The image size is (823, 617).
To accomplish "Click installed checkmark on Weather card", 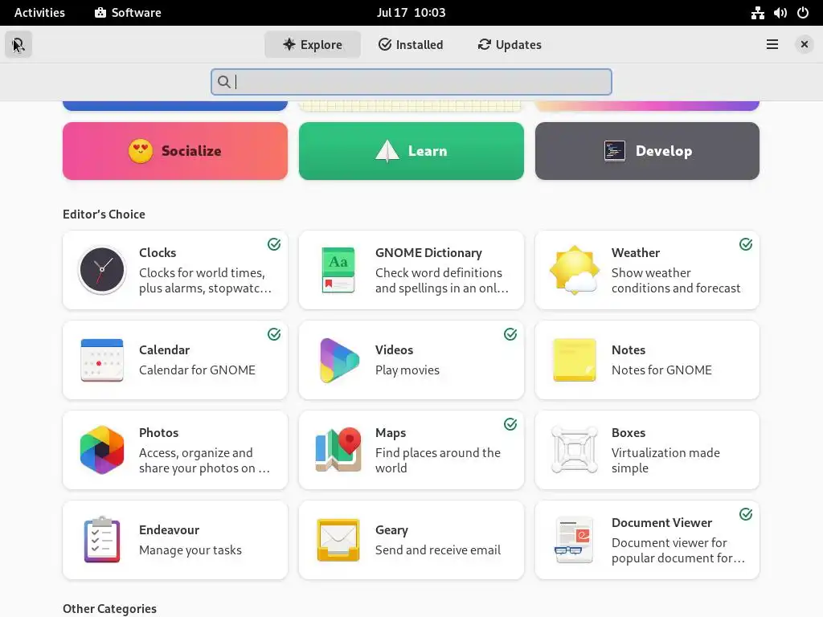I will [x=746, y=244].
